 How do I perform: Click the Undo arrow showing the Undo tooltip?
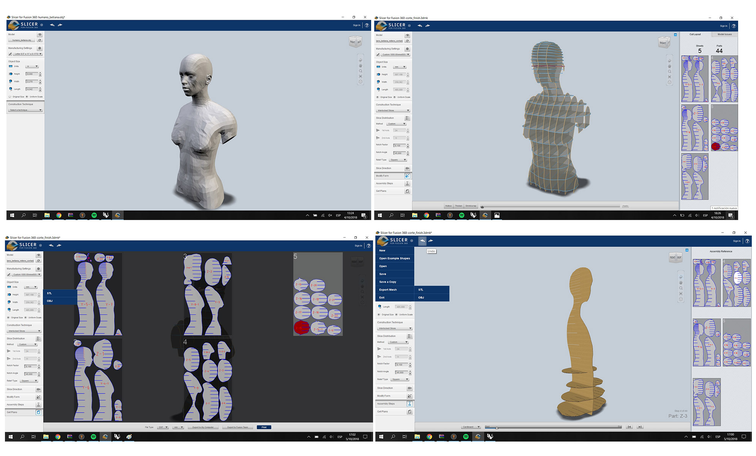[x=422, y=241]
